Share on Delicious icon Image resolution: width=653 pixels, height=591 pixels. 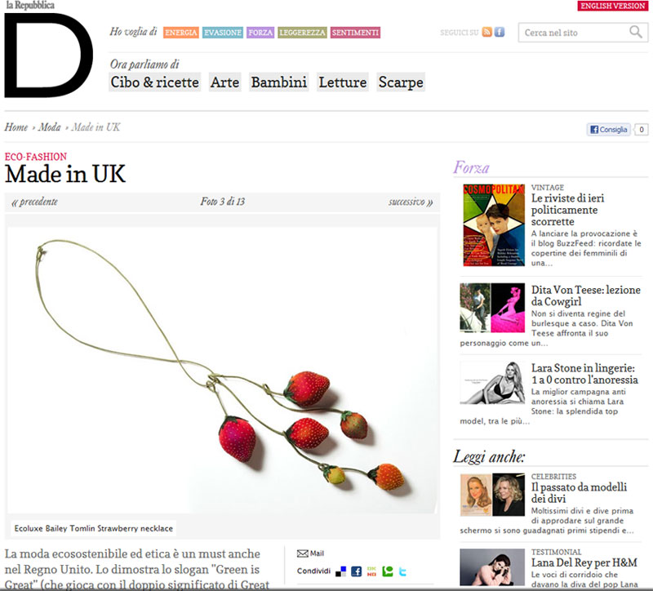pos(340,571)
